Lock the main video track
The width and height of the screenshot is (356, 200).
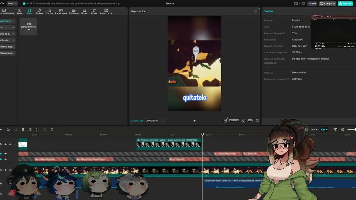coord(1,170)
